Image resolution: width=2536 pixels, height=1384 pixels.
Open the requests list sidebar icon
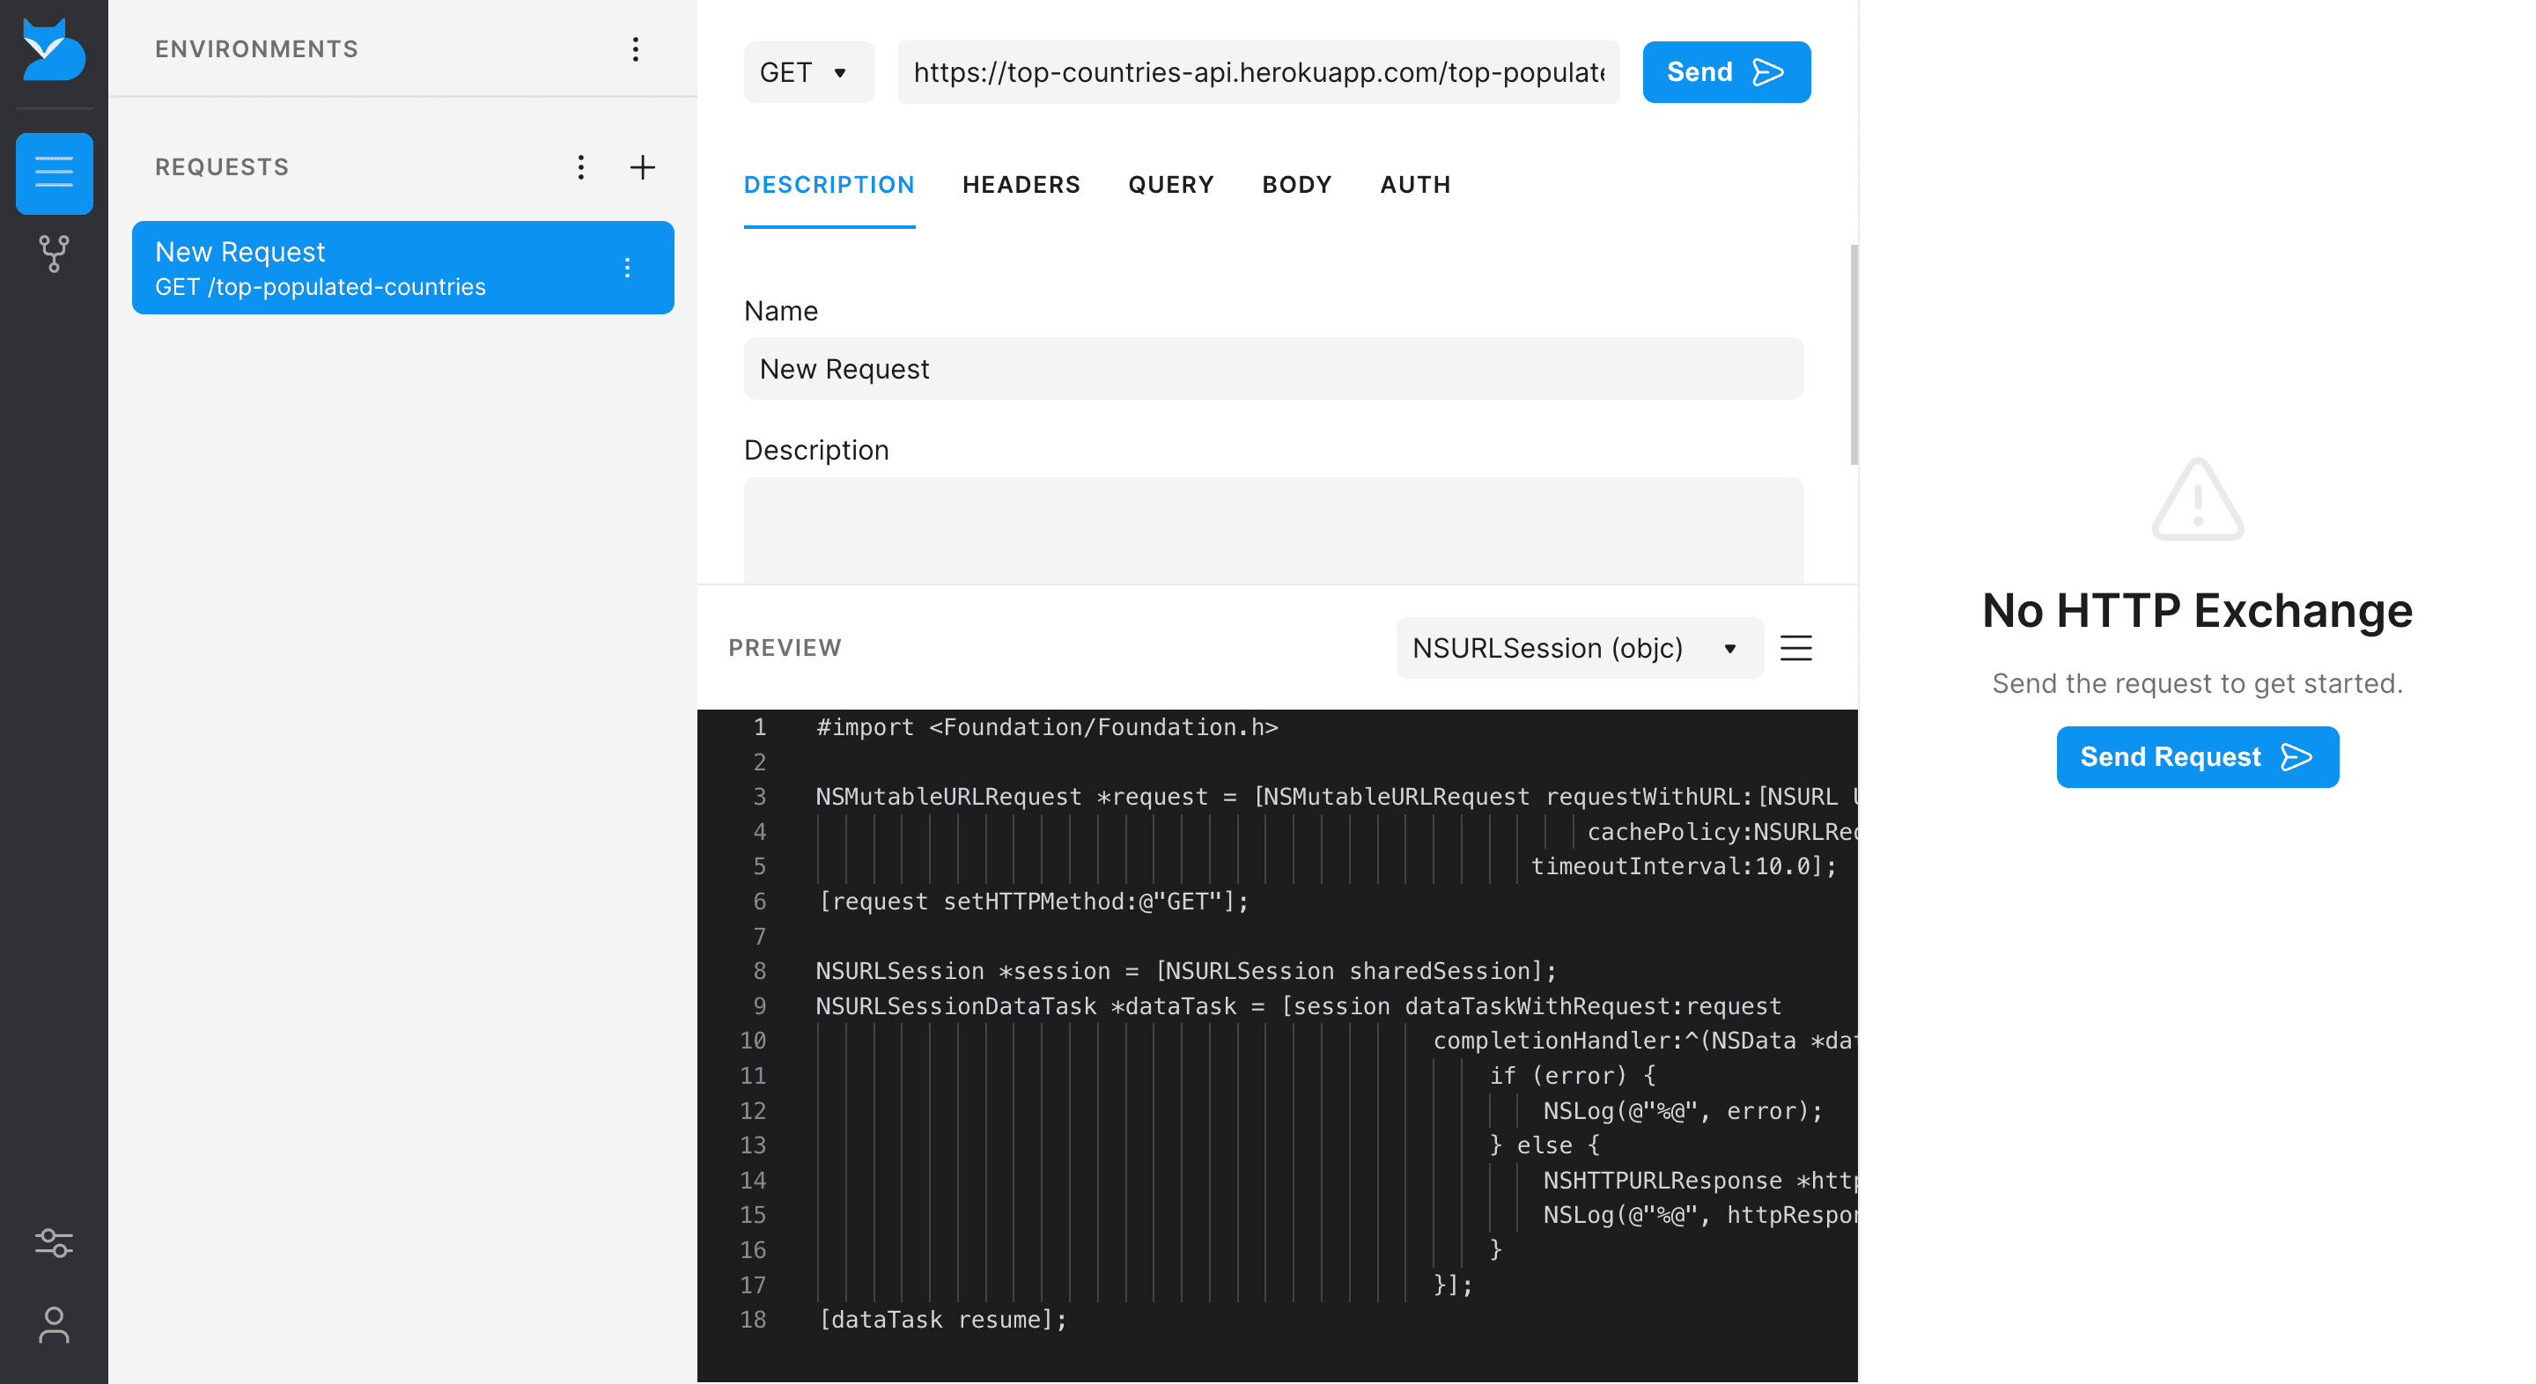54,173
